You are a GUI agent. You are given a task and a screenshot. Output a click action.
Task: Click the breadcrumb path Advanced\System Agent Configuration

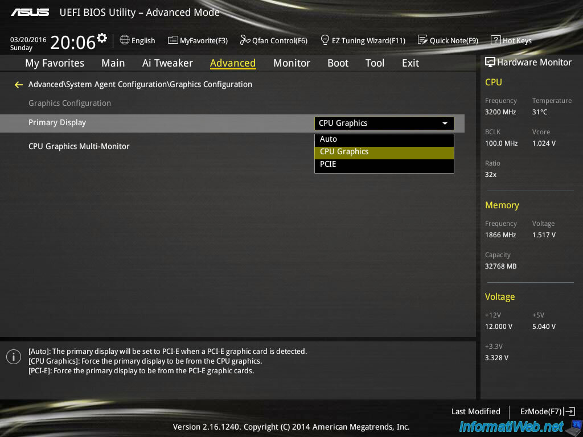tap(98, 85)
